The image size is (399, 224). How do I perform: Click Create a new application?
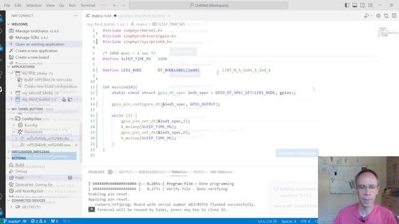click(x=36, y=51)
